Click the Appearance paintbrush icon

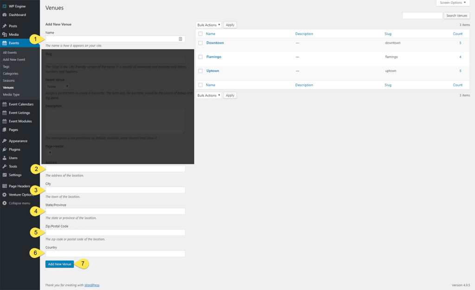click(5, 141)
